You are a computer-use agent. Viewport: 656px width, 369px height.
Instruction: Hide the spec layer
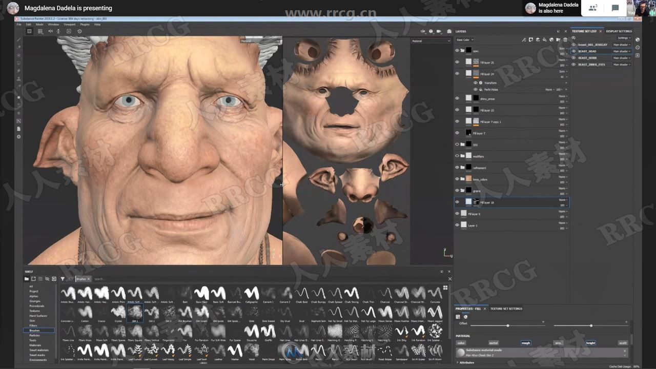point(457,50)
